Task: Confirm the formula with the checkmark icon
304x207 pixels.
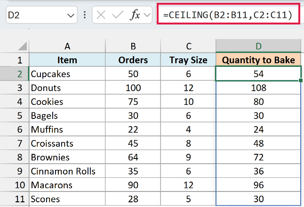Action: click(x=118, y=15)
